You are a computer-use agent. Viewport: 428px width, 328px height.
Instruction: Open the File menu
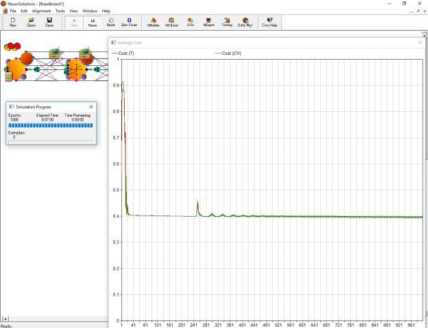coord(13,11)
